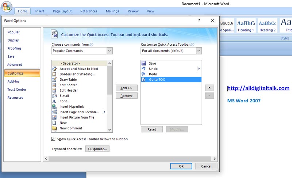Open the View ribbon tab
This screenshot has height=178, width=292.
pos(150,11)
